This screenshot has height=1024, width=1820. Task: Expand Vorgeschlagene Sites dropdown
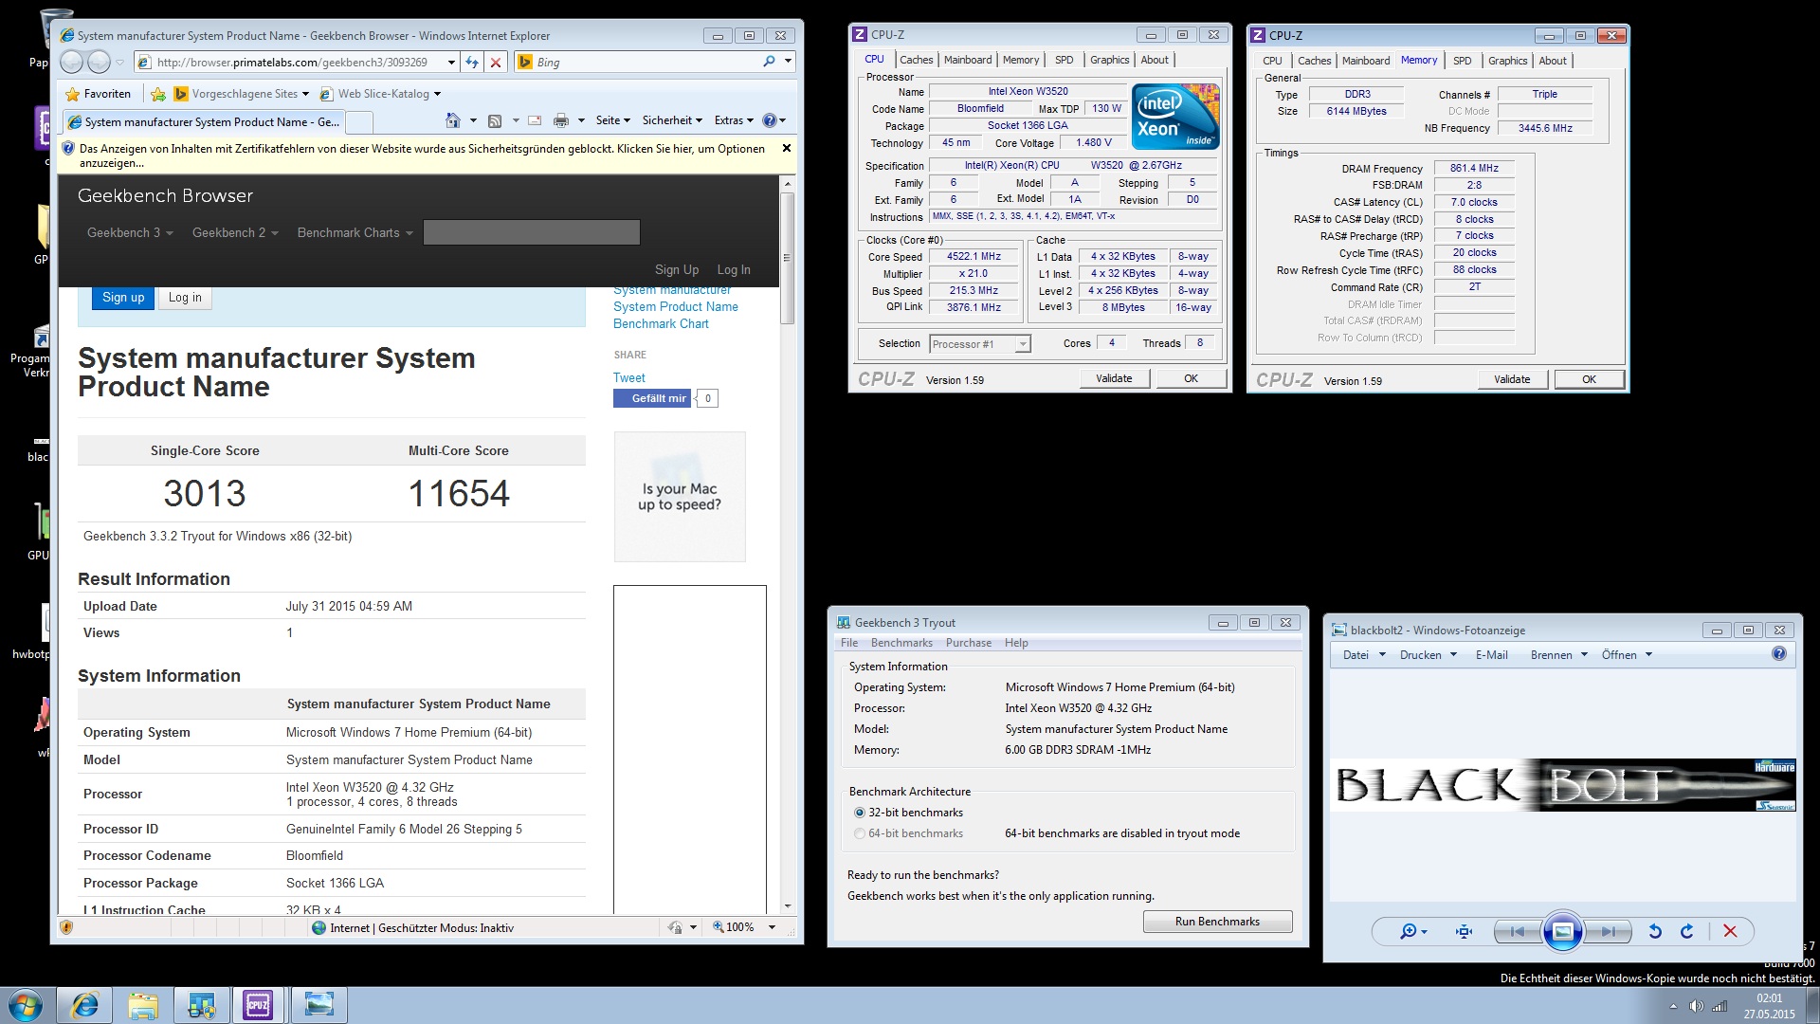(x=305, y=94)
